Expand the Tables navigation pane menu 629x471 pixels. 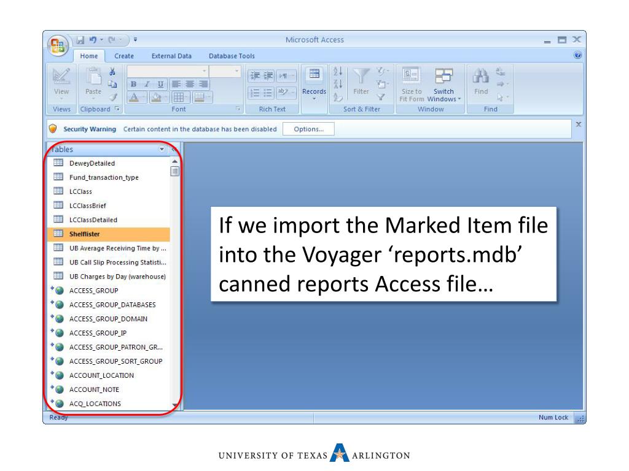[x=162, y=150]
